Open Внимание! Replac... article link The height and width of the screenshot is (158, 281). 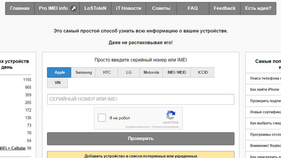[x=266, y=146]
